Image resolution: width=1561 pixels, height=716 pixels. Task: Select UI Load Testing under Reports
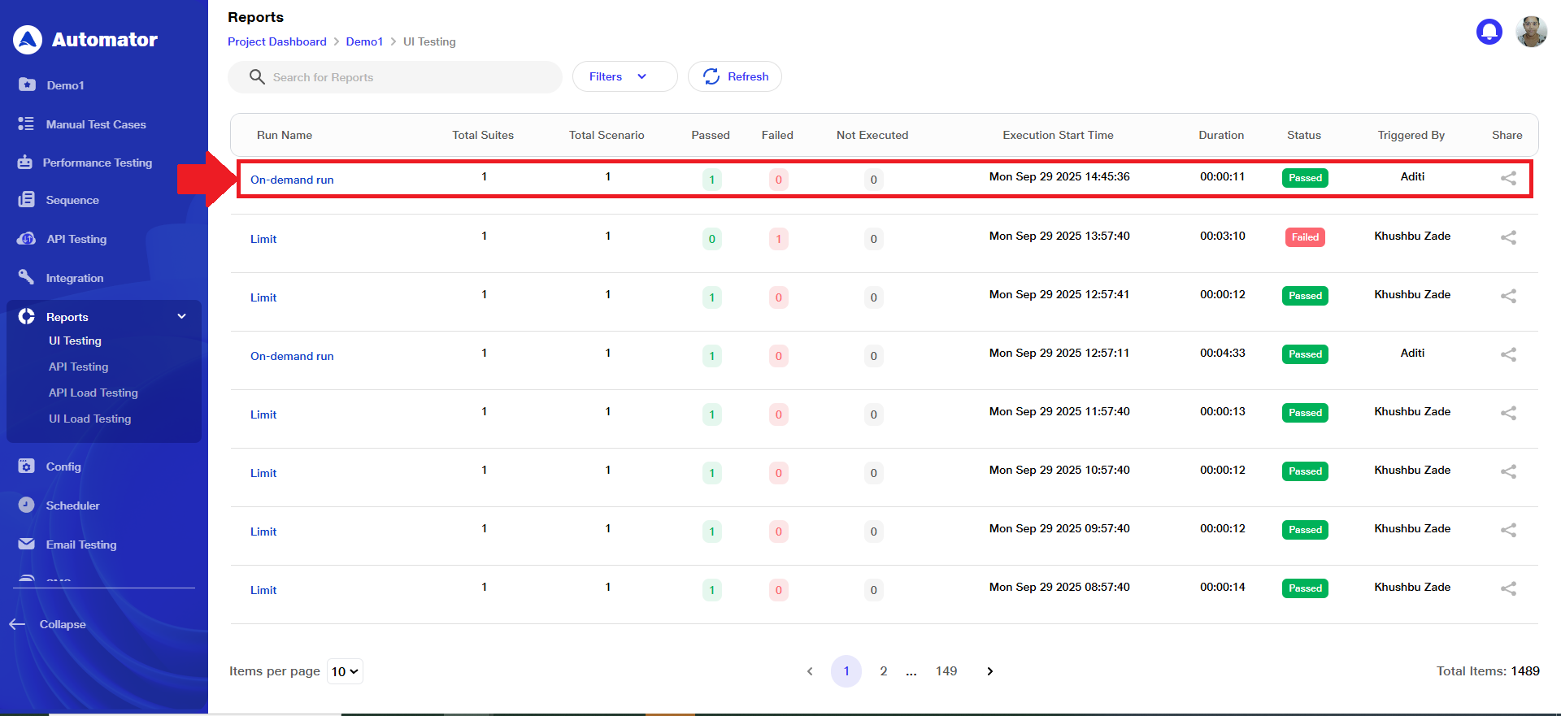(x=89, y=419)
